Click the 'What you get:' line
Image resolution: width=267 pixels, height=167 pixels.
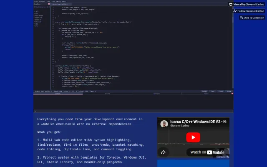point(49,132)
